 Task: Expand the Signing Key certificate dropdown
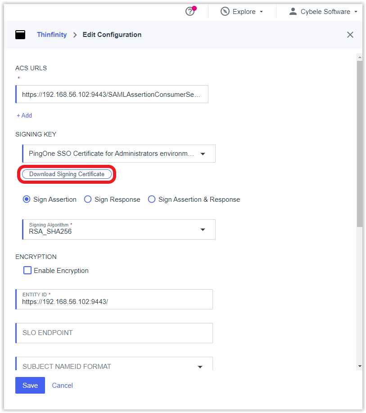[x=119, y=154]
